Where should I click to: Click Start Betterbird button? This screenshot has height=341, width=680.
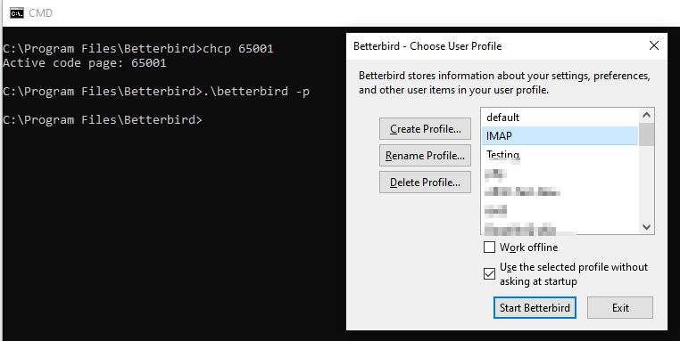click(535, 308)
